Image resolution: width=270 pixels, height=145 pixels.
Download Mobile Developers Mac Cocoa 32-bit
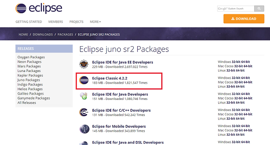[x=239, y=130]
